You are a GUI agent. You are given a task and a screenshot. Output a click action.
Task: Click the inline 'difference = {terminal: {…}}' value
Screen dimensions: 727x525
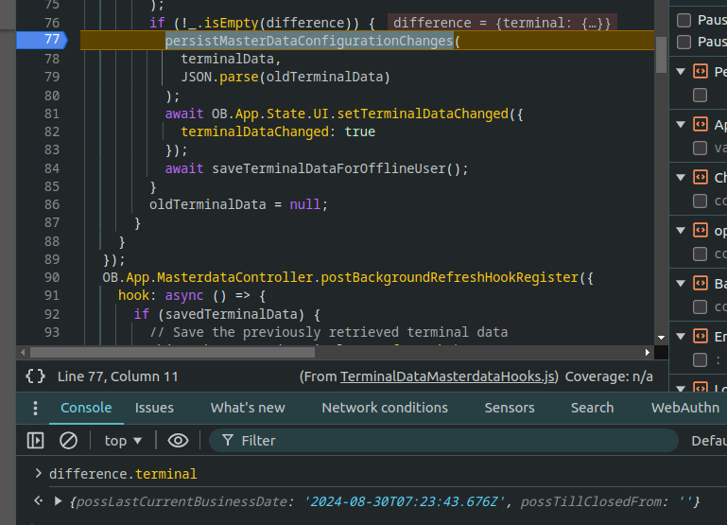click(501, 22)
